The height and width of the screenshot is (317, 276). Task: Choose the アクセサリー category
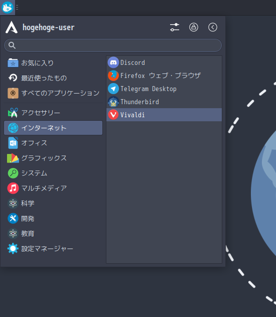coord(53,113)
